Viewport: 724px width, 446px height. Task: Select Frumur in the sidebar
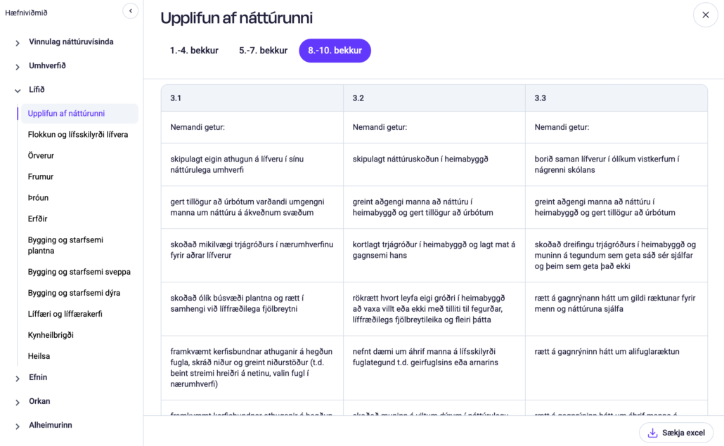pos(41,176)
